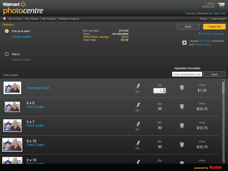Image resolution: width=228 pixels, height=171 pixels.
Task: Open the Browse Products menu
Action: click(69, 19)
